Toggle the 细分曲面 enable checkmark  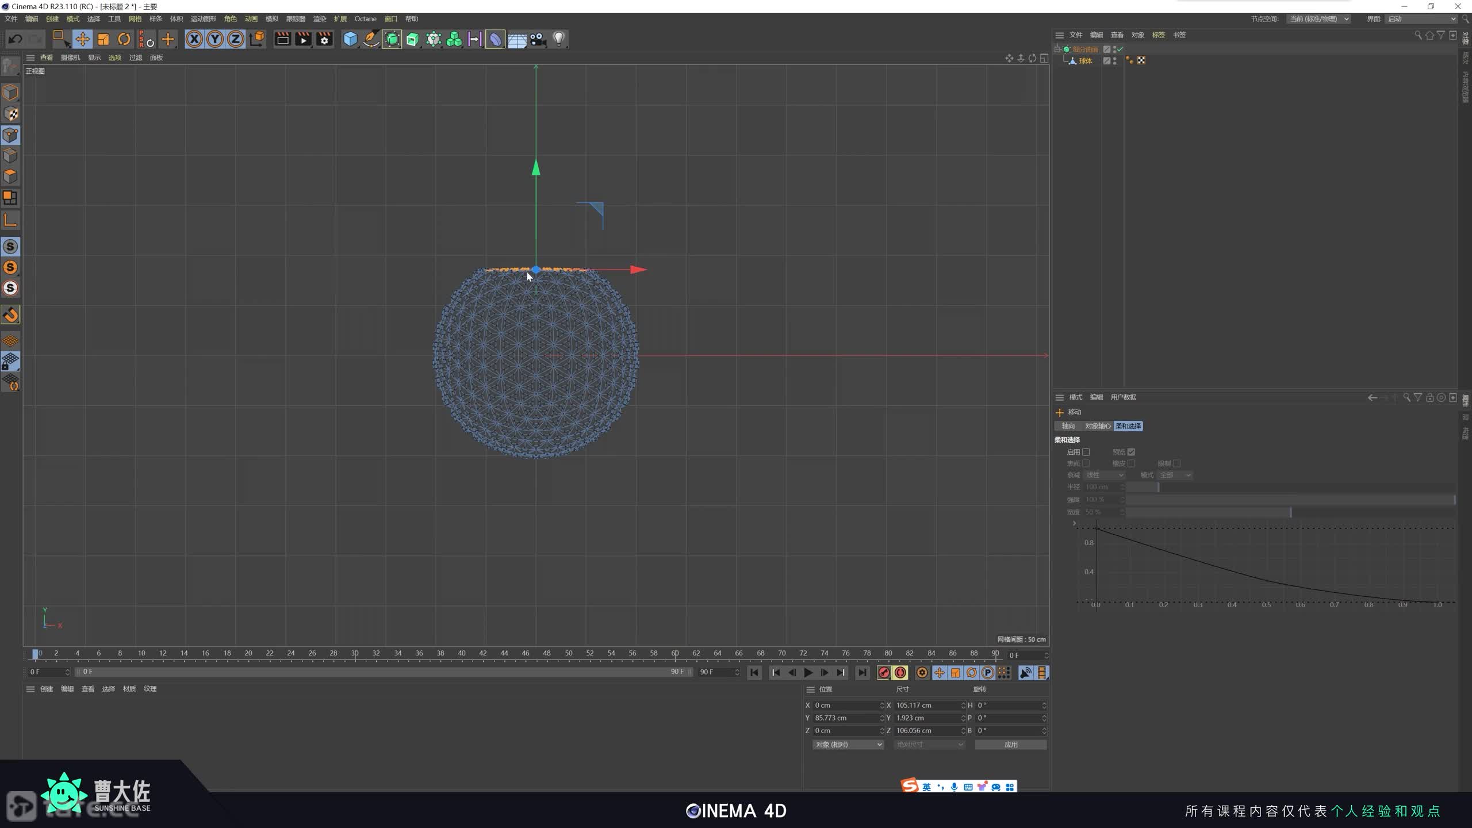coord(1120,49)
